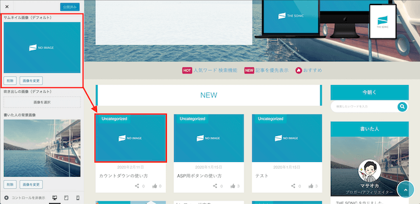Click the 2020年2月11日 date text
This screenshot has height=204, width=420.
[x=131, y=167]
